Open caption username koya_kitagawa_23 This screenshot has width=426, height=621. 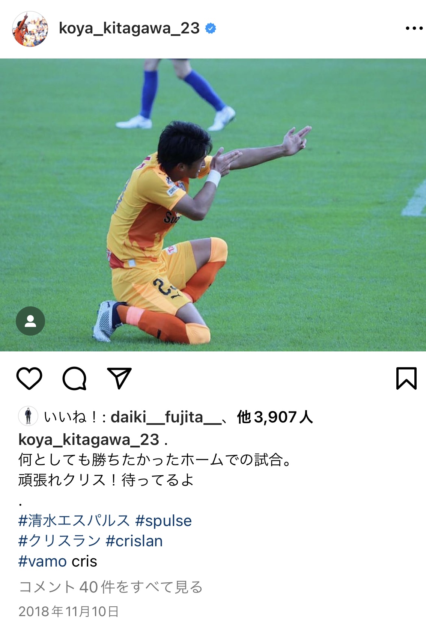(x=89, y=440)
